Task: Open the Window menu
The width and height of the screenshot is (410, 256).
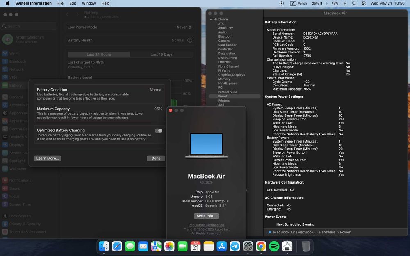Action: pos(89,3)
